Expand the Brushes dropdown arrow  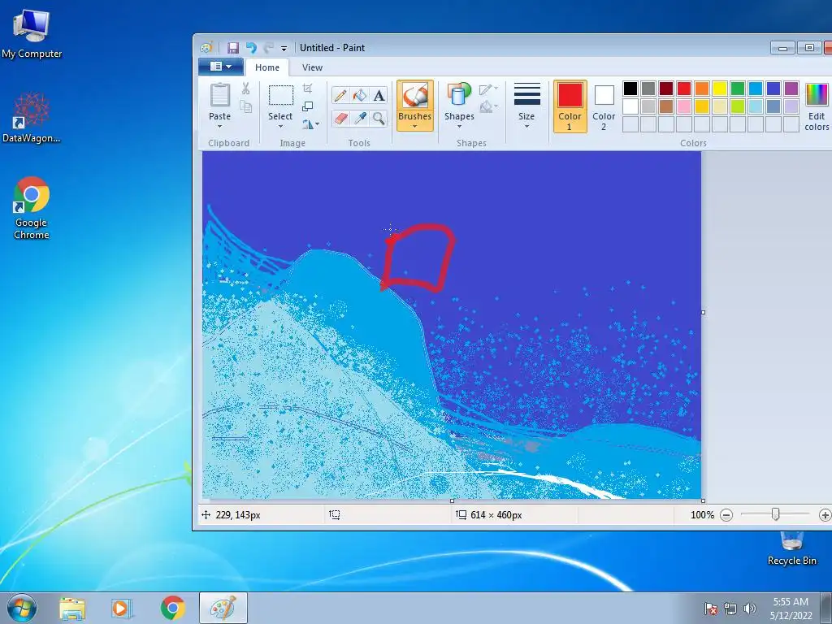point(415,126)
